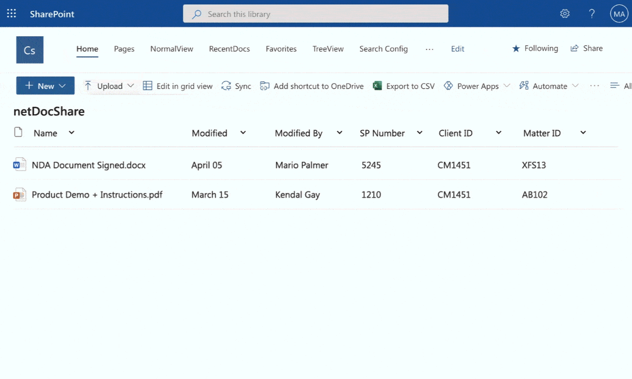This screenshot has width=632, height=379.
Task: Select Matter ID XFS13 cell
Action: tap(534, 165)
